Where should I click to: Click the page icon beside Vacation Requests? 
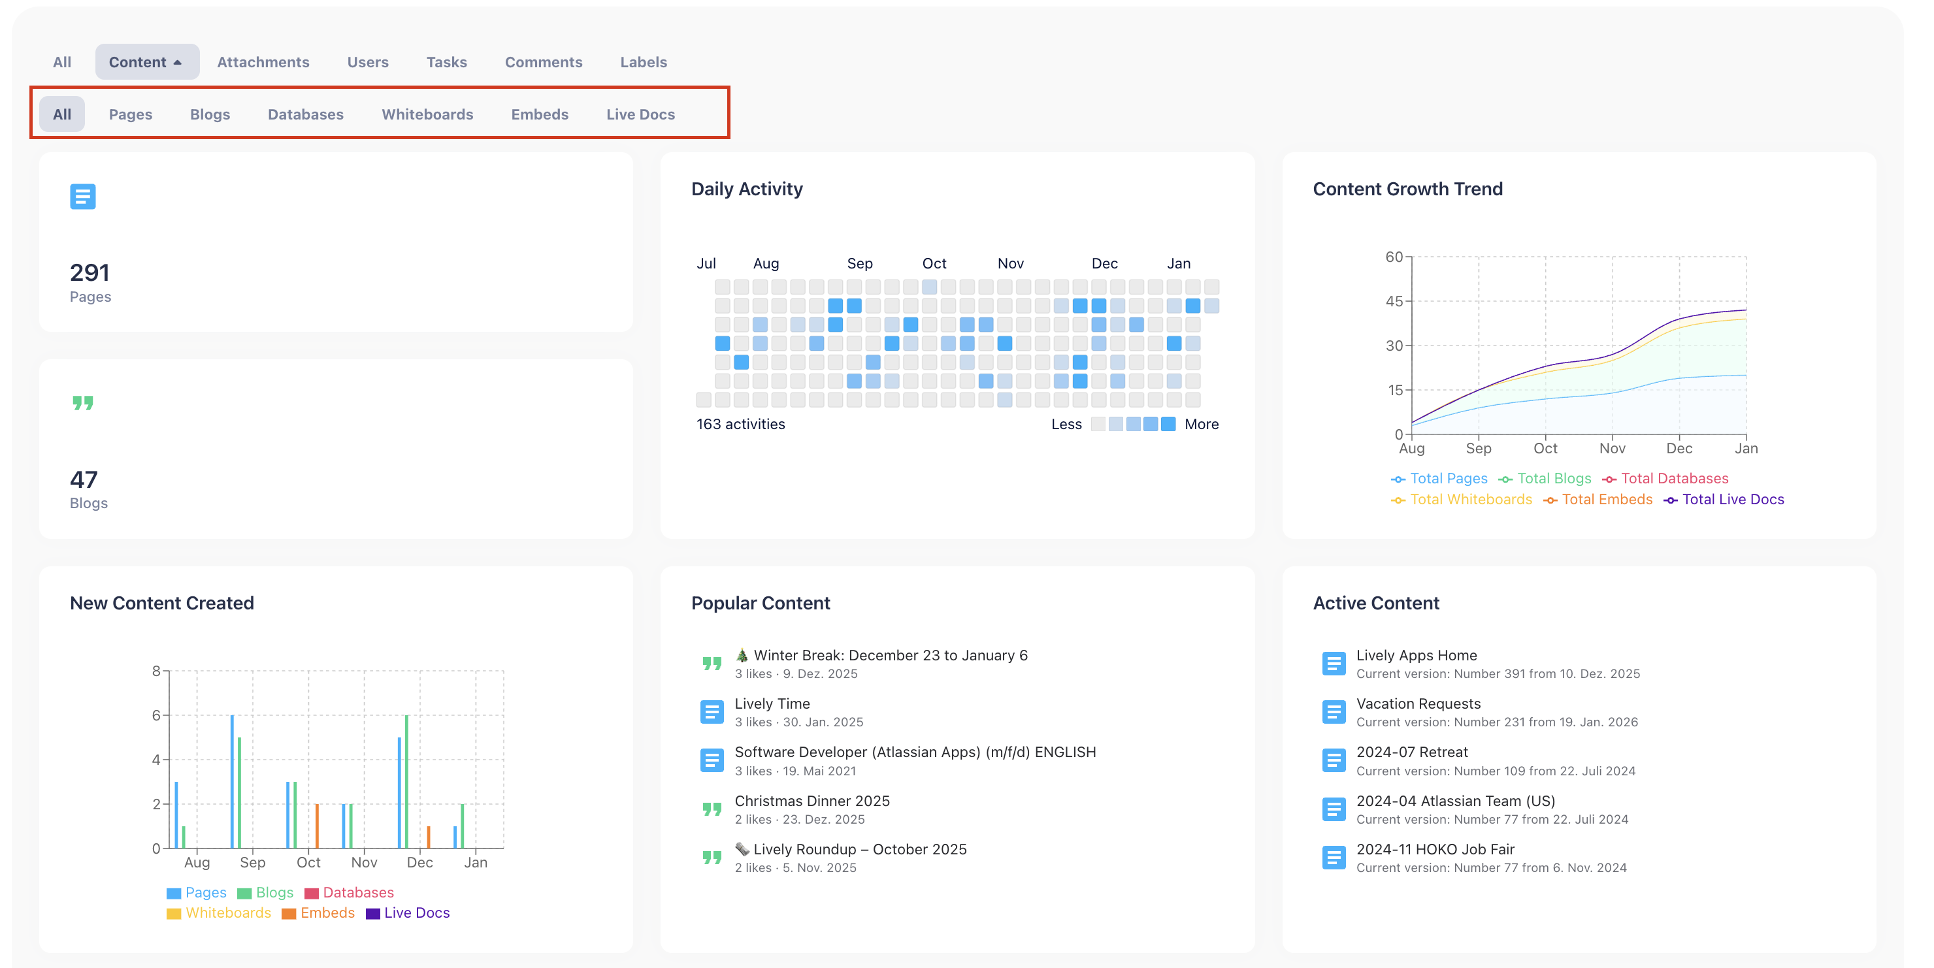point(1333,711)
